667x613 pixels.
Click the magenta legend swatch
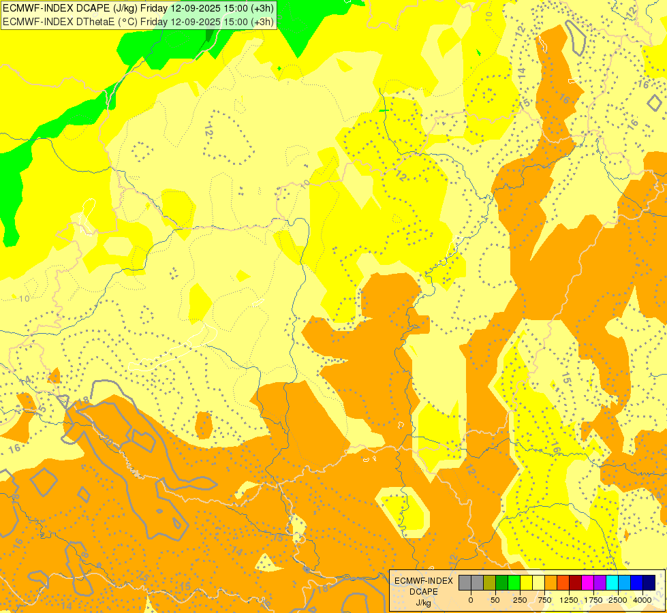click(x=587, y=582)
